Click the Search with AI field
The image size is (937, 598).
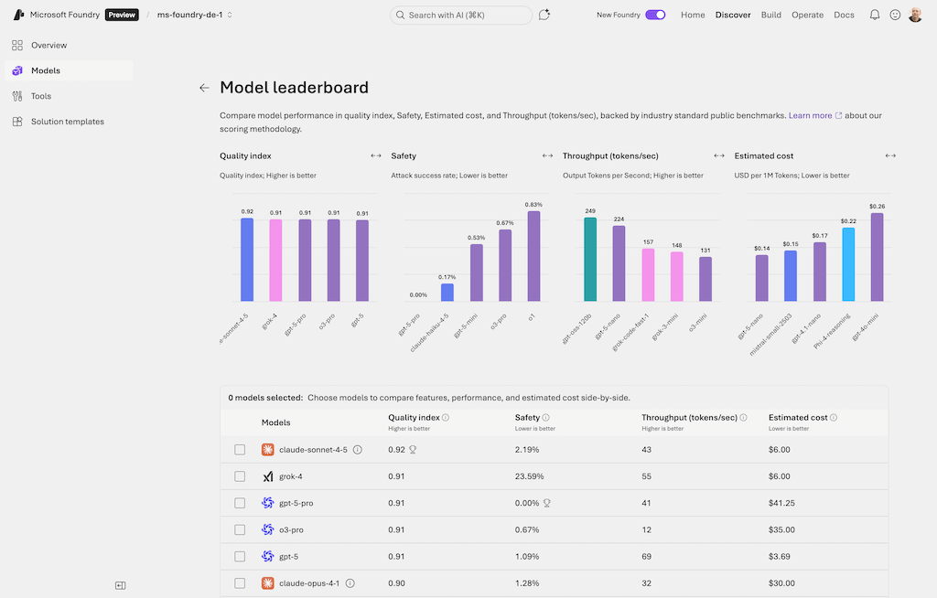(x=460, y=15)
